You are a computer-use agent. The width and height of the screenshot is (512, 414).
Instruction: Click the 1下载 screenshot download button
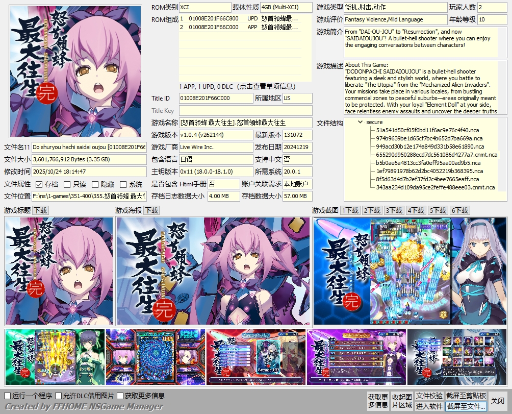point(350,210)
